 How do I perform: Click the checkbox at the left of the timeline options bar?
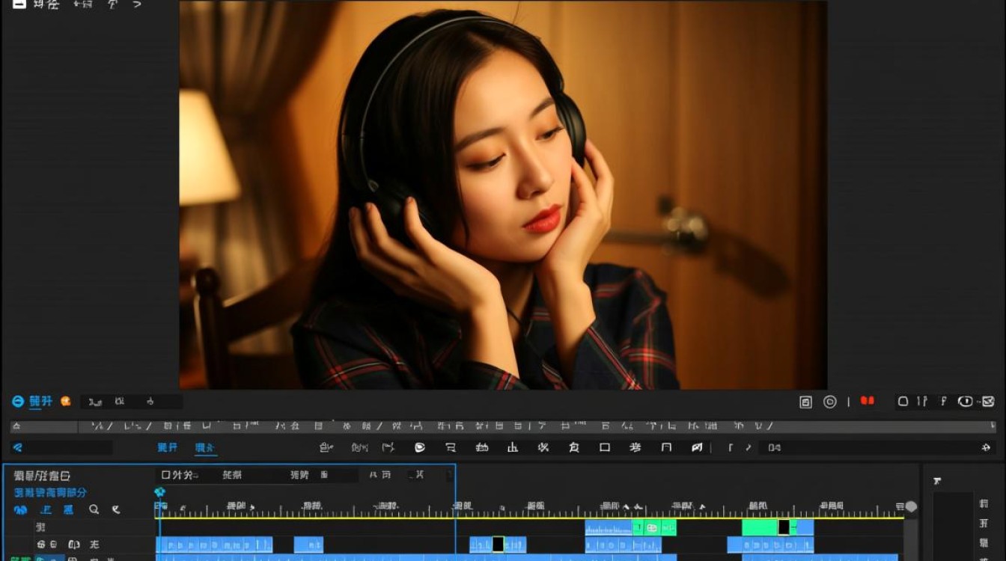pyautogui.click(x=166, y=475)
